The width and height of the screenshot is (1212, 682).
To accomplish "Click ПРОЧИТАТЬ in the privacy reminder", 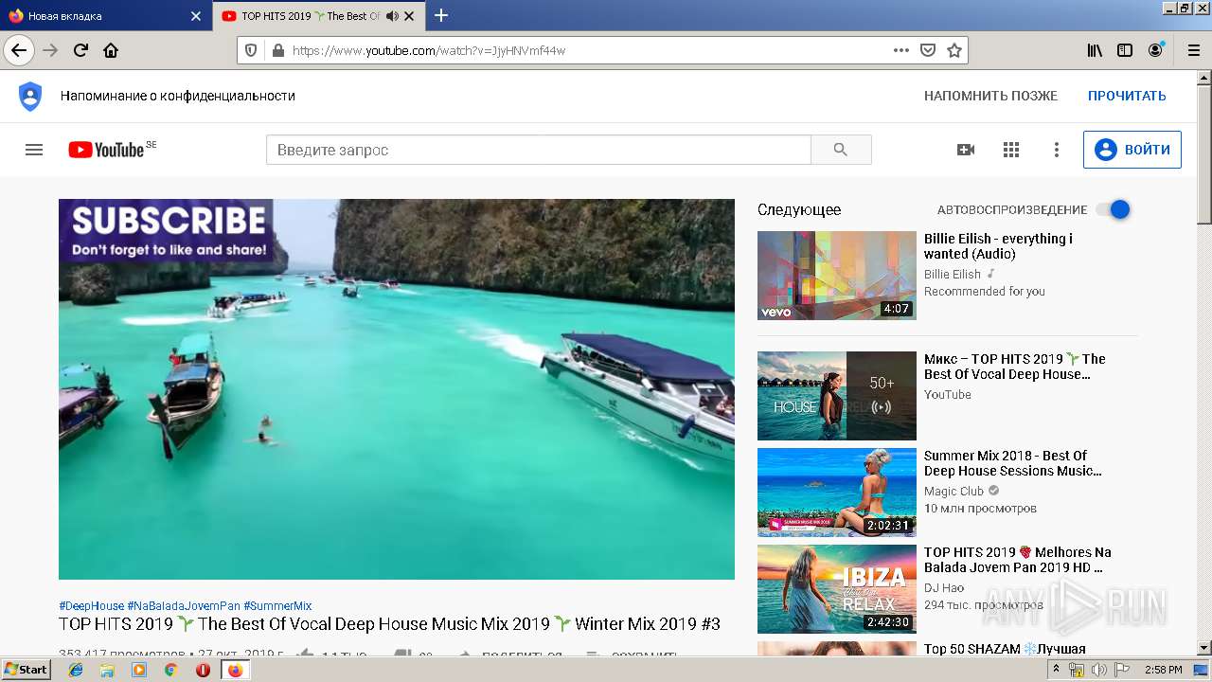I will tap(1127, 96).
